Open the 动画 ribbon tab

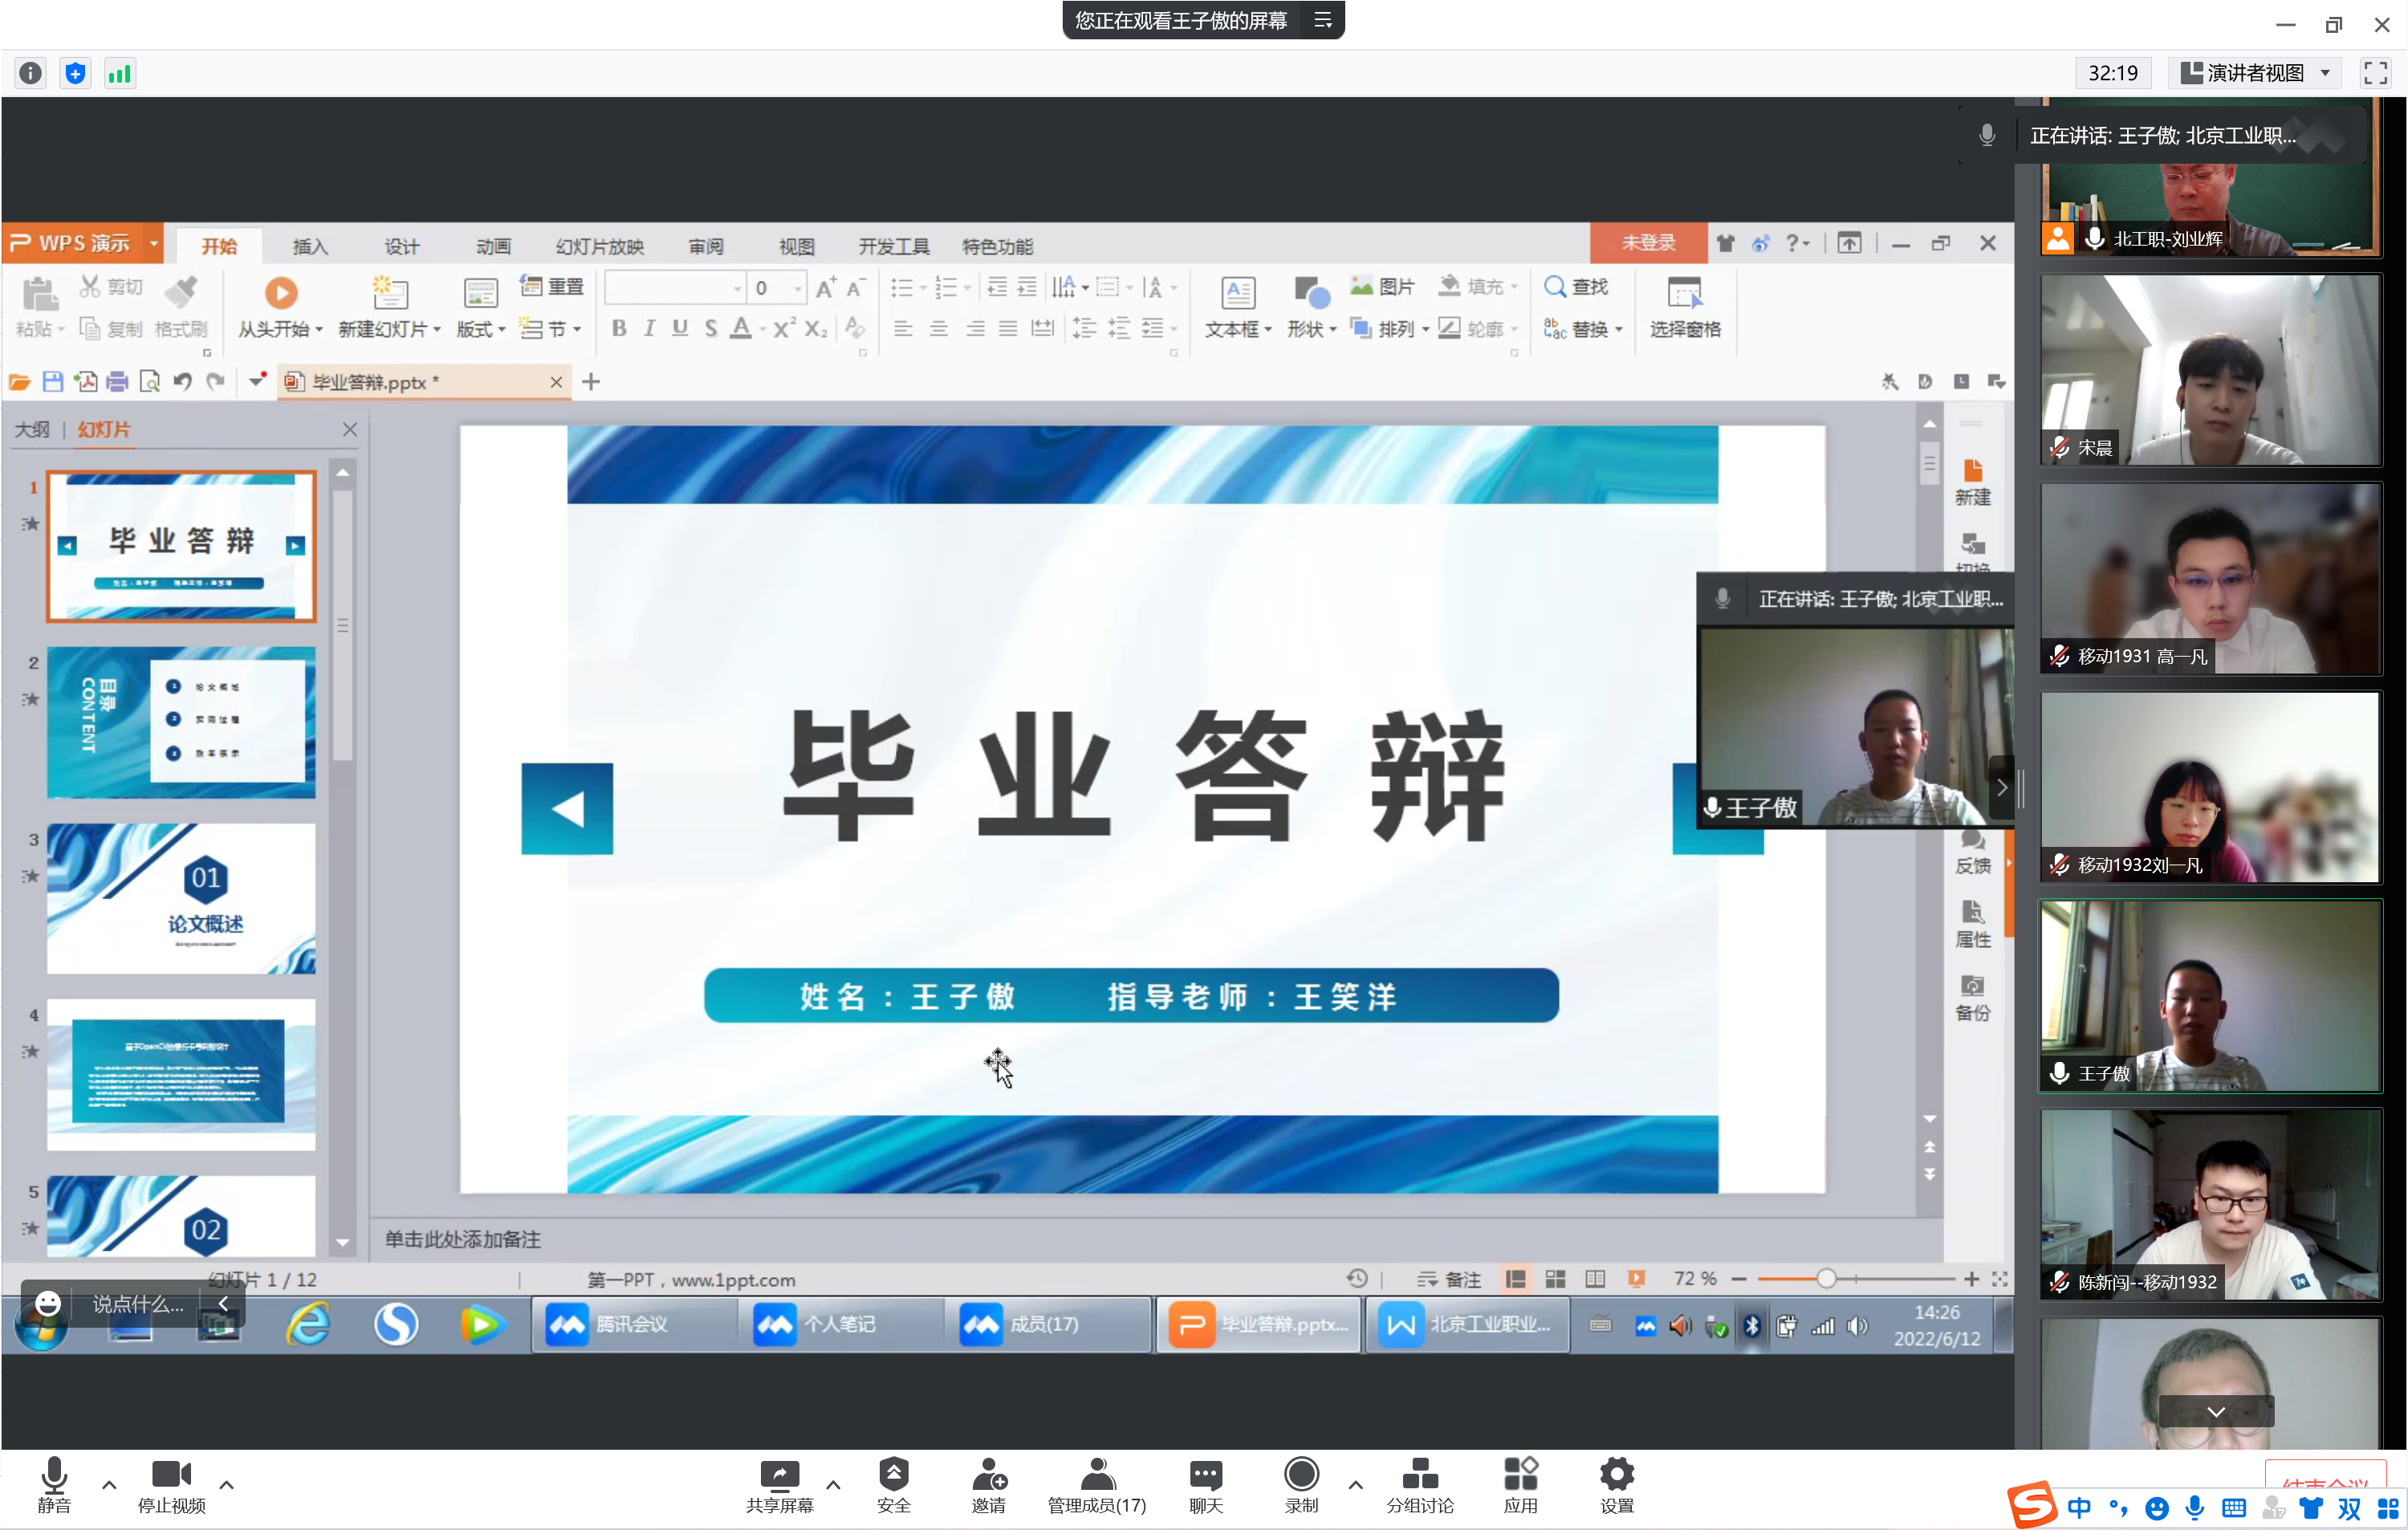click(493, 246)
